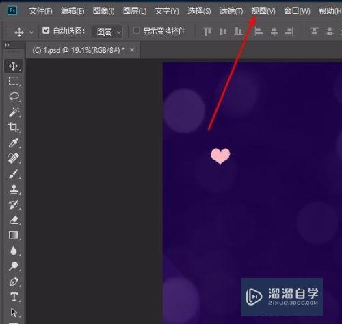Align horizontal centers of layers
Image resolution: width=342 pixels, height=324 pixels.
274,32
